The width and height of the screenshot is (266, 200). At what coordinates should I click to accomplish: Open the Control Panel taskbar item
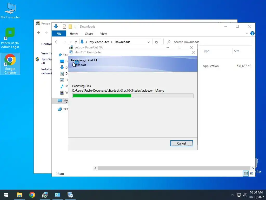pyautogui.click(x=57, y=195)
